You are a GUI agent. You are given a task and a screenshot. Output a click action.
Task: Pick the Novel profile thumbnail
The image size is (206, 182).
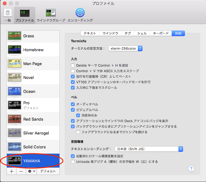coord(15,77)
